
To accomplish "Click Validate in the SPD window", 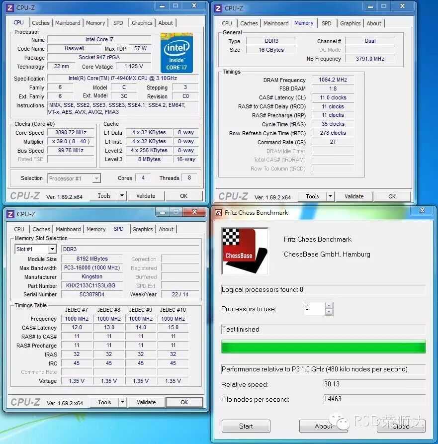I will click(146, 402).
